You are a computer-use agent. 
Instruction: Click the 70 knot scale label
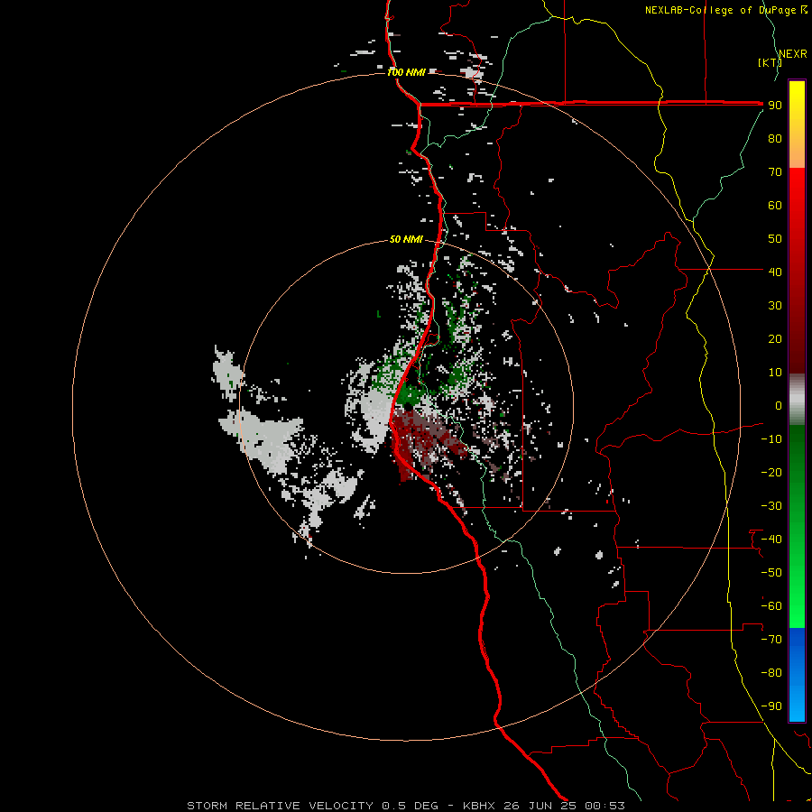click(x=775, y=172)
